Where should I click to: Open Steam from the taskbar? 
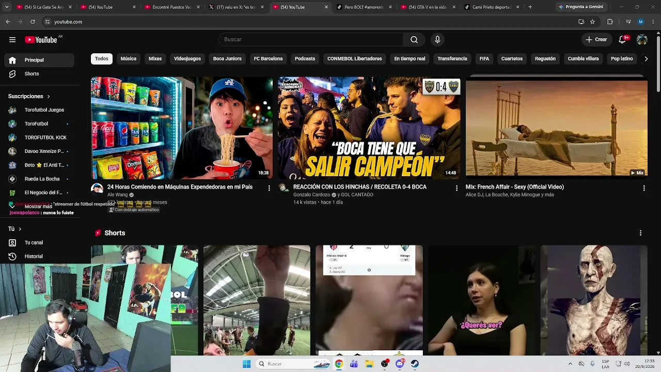click(415, 364)
